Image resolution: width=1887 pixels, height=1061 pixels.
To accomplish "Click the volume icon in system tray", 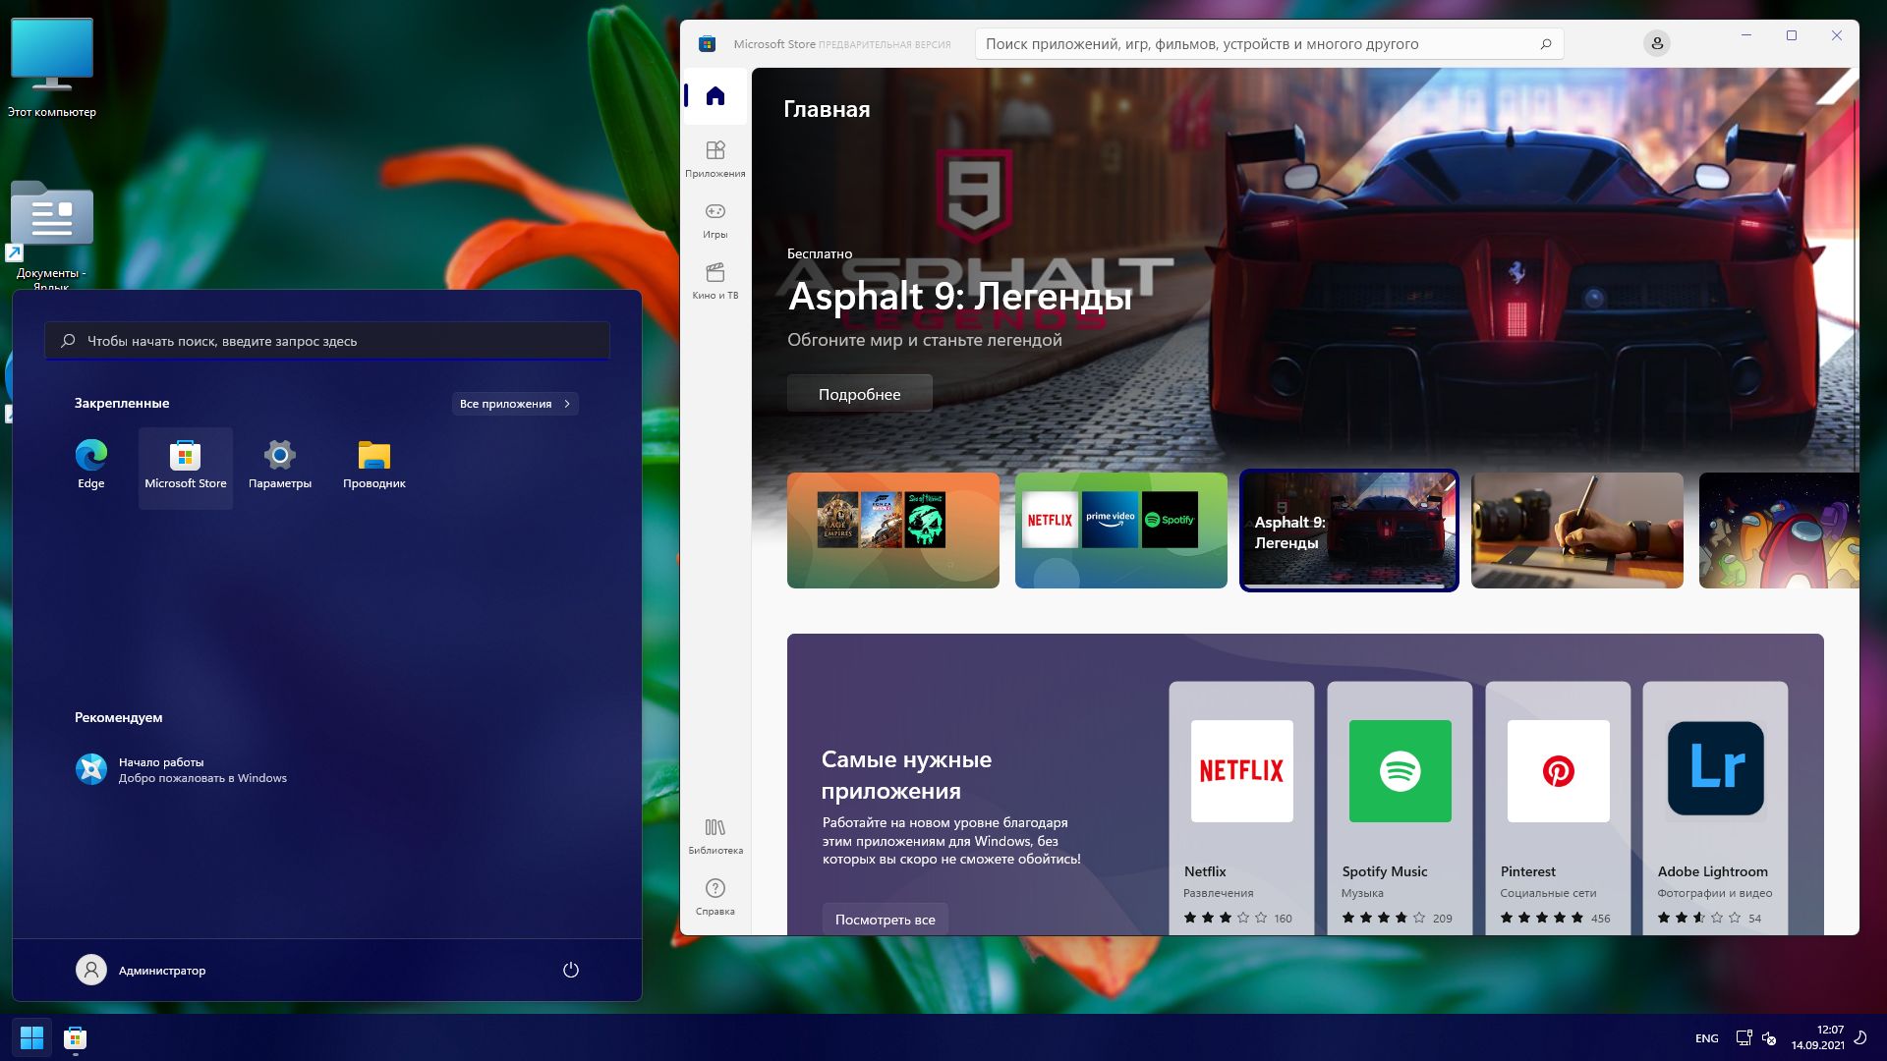I will pyautogui.click(x=1769, y=1037).
